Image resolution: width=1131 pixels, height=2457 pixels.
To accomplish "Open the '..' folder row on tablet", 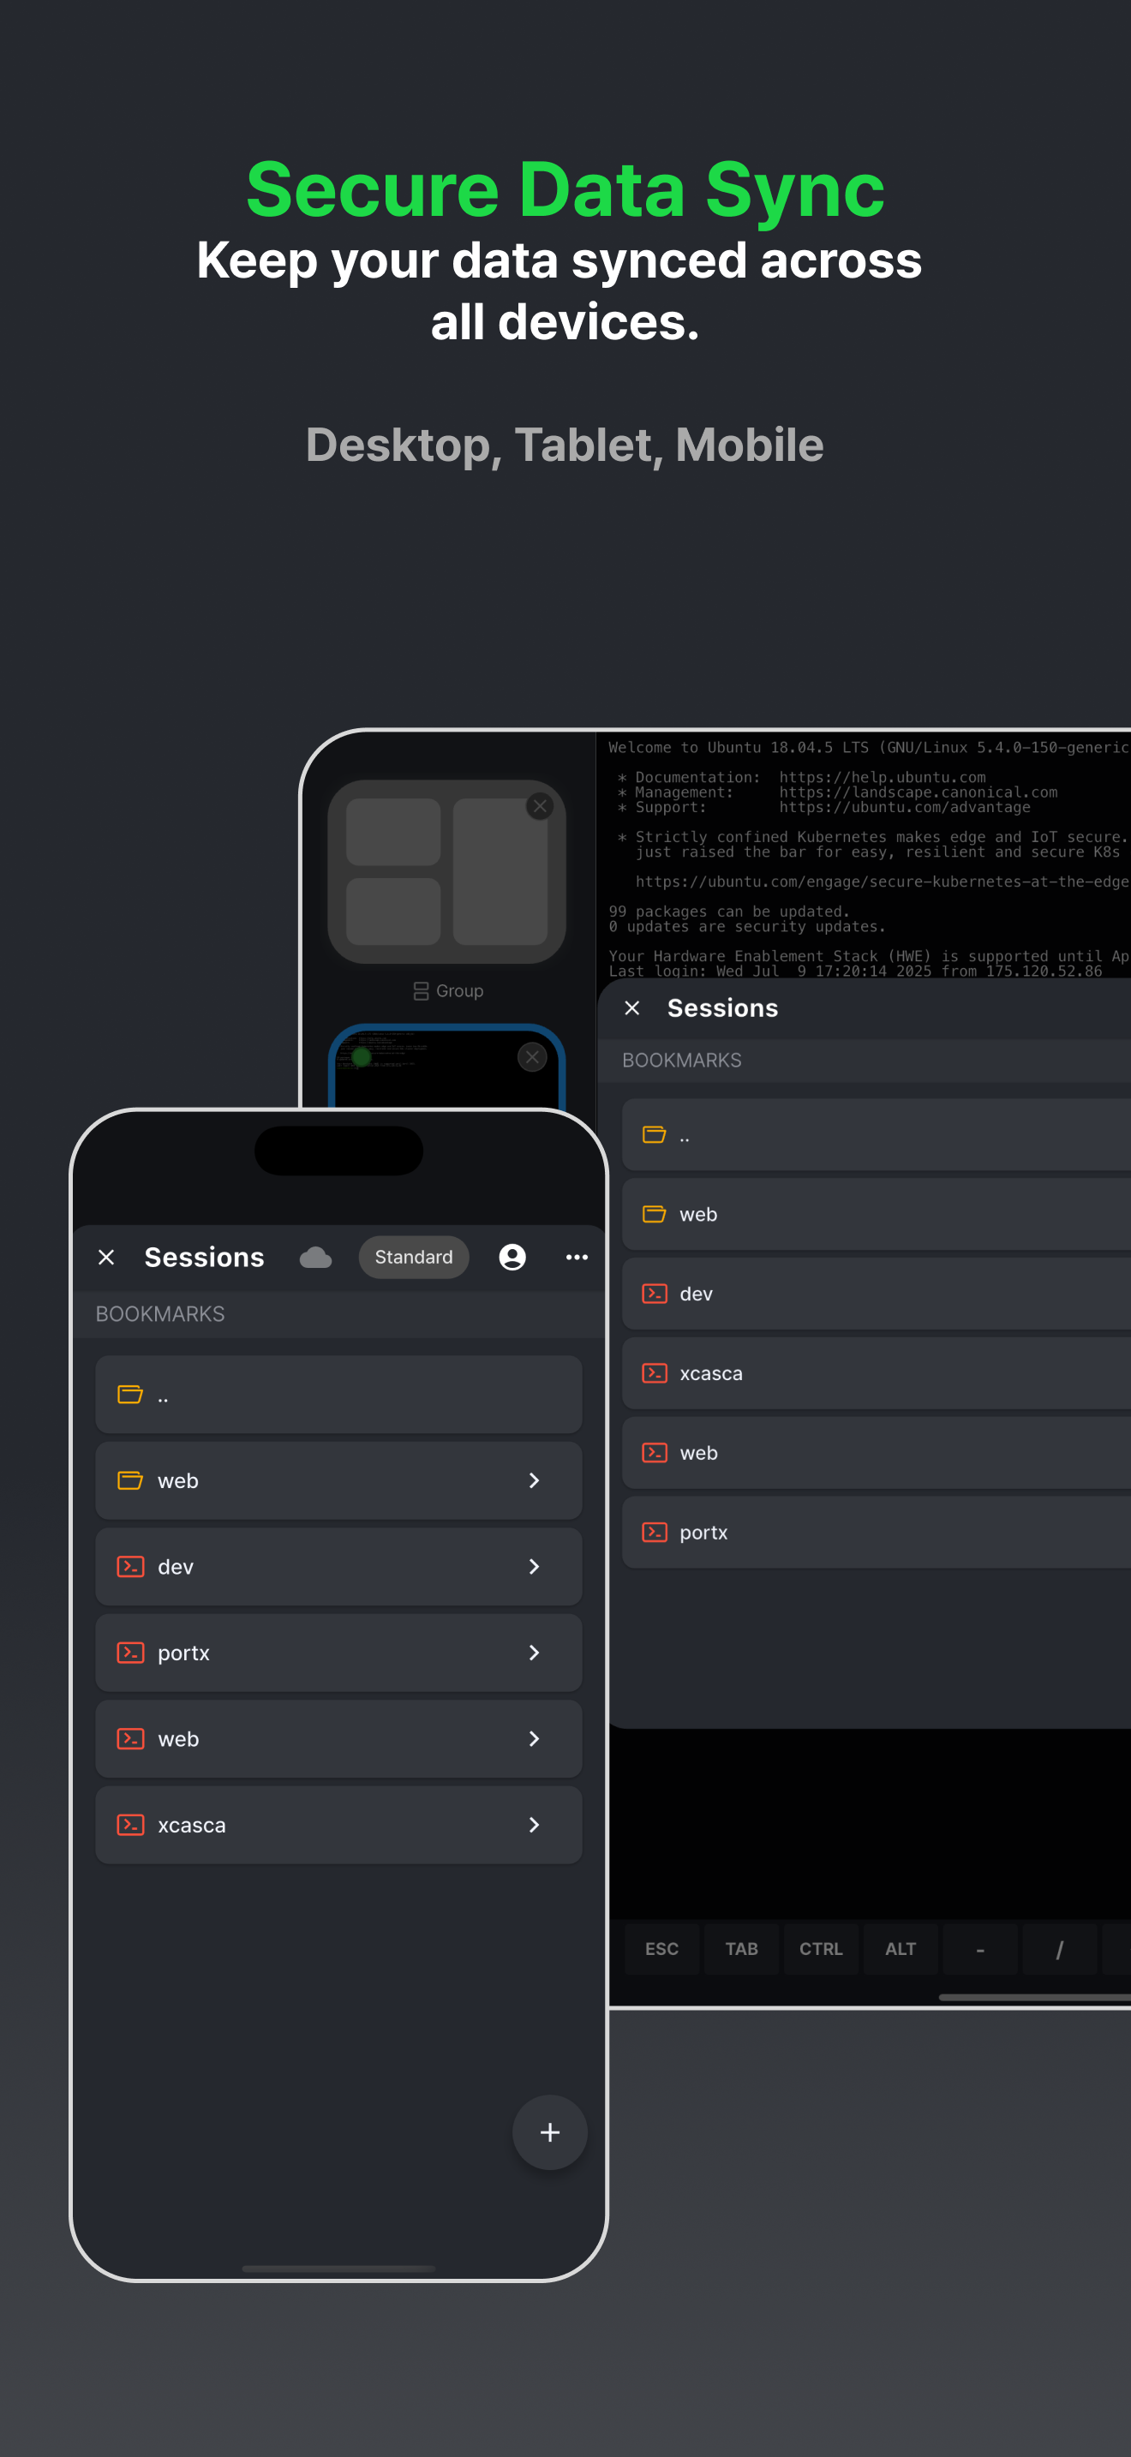I will 877,1134.
